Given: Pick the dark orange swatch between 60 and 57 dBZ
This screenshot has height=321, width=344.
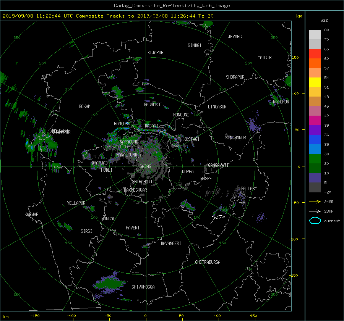Looking at the screenshot, I should click(315, 63).
